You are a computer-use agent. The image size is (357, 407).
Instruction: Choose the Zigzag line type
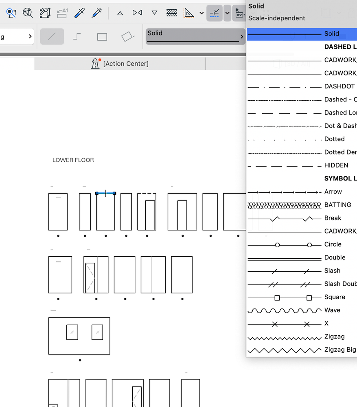[301, 337]
